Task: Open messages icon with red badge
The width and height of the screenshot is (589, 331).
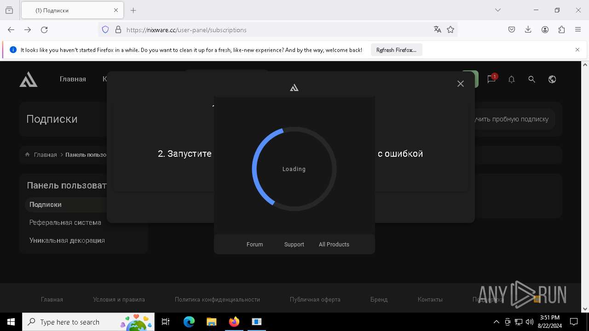Action: [491, 79]
